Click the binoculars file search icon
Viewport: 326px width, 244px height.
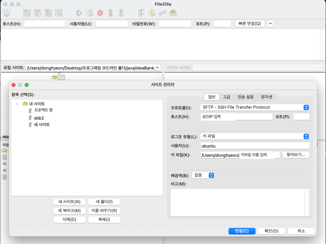173,13
